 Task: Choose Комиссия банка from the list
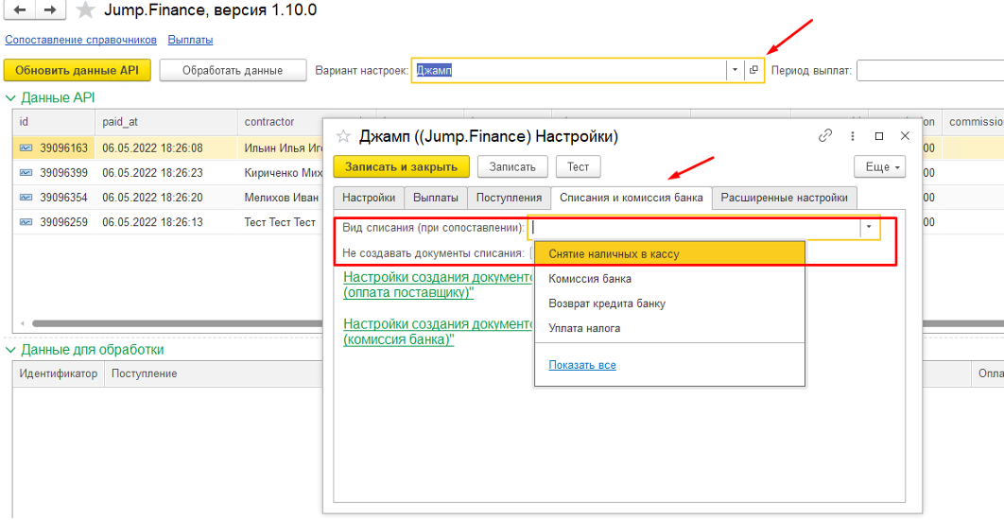tap(590, 279)
